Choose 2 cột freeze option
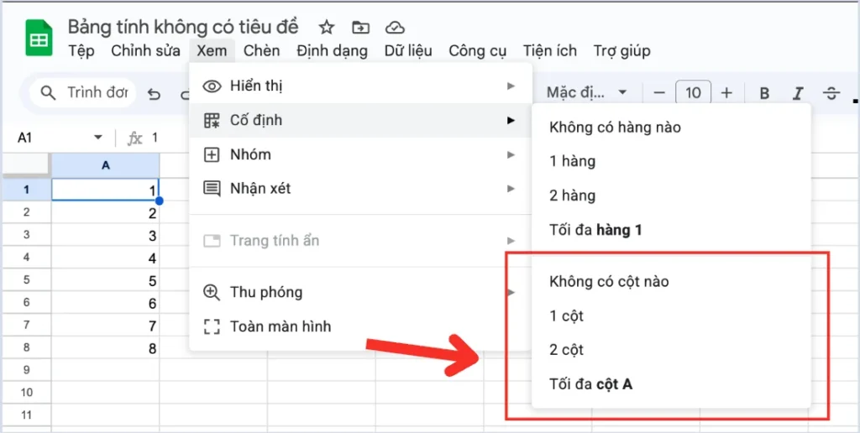860x433 pixels. tap(671, 350)
